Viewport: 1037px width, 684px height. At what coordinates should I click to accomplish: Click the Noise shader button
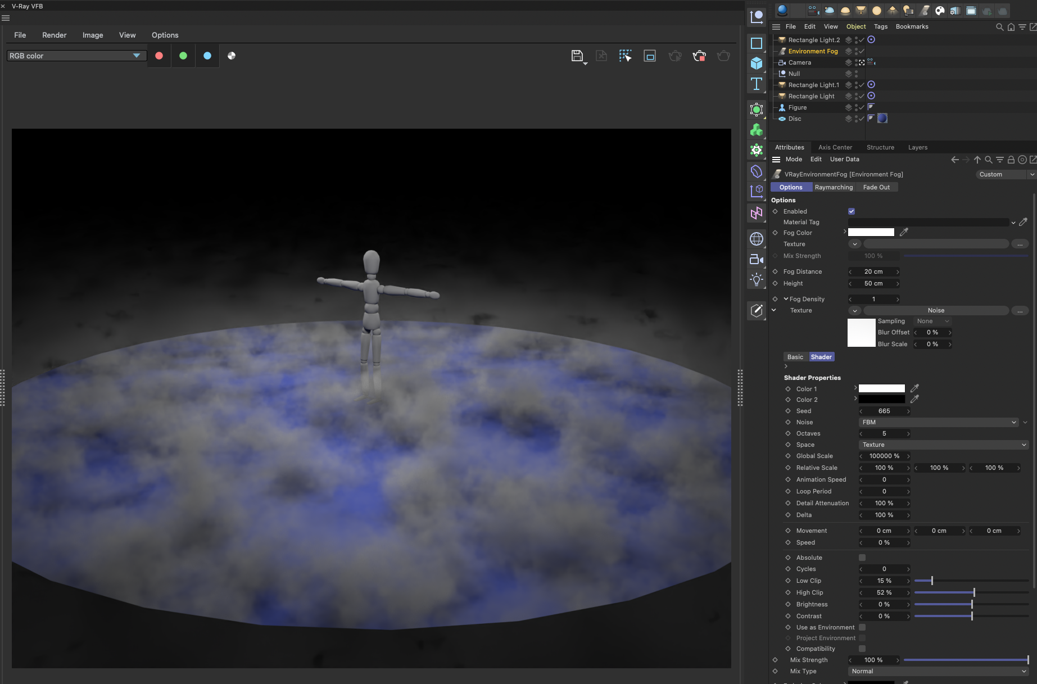pos(936,310)
